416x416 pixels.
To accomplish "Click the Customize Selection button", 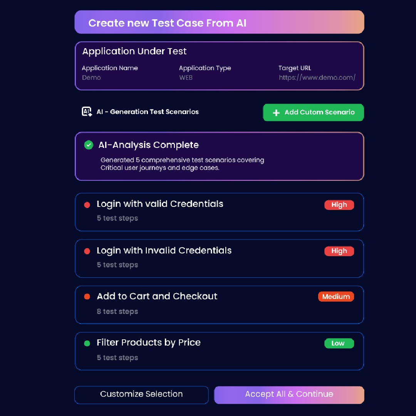I will pyautogui.click(x=141, y=394).
